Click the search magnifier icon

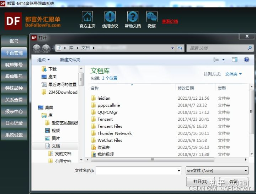point(250,48)
